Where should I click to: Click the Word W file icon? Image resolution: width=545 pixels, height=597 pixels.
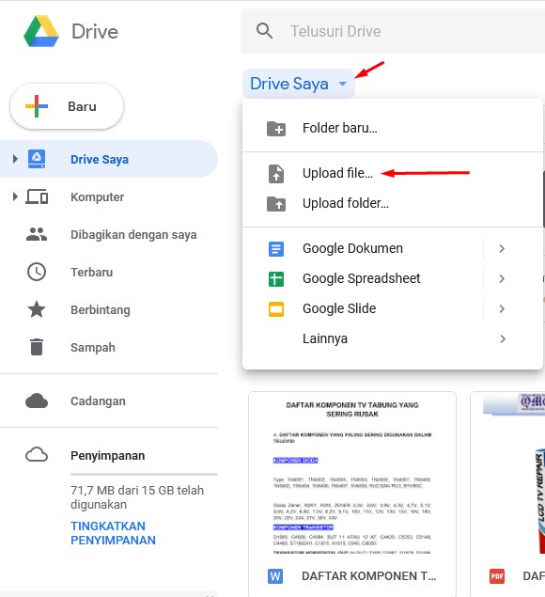pos(275,576)
